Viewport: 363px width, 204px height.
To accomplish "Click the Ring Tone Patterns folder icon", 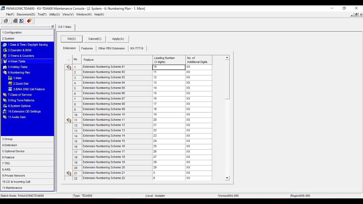I will tap(5, 100).
